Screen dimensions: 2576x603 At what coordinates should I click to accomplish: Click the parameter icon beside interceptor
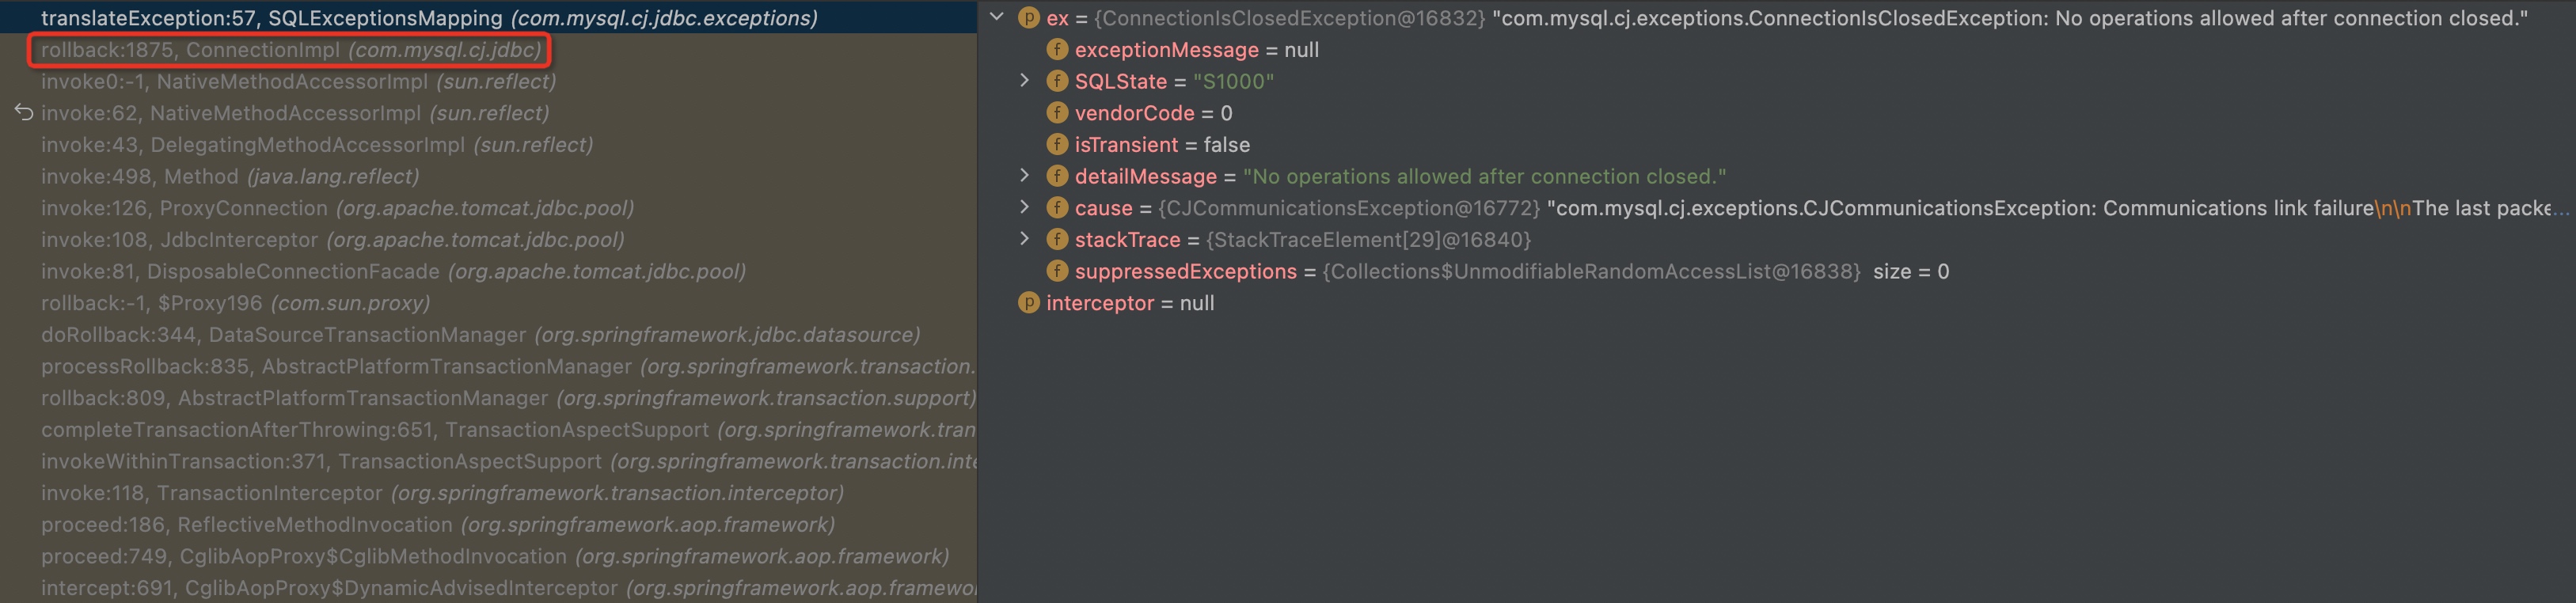pos(1028,303)
